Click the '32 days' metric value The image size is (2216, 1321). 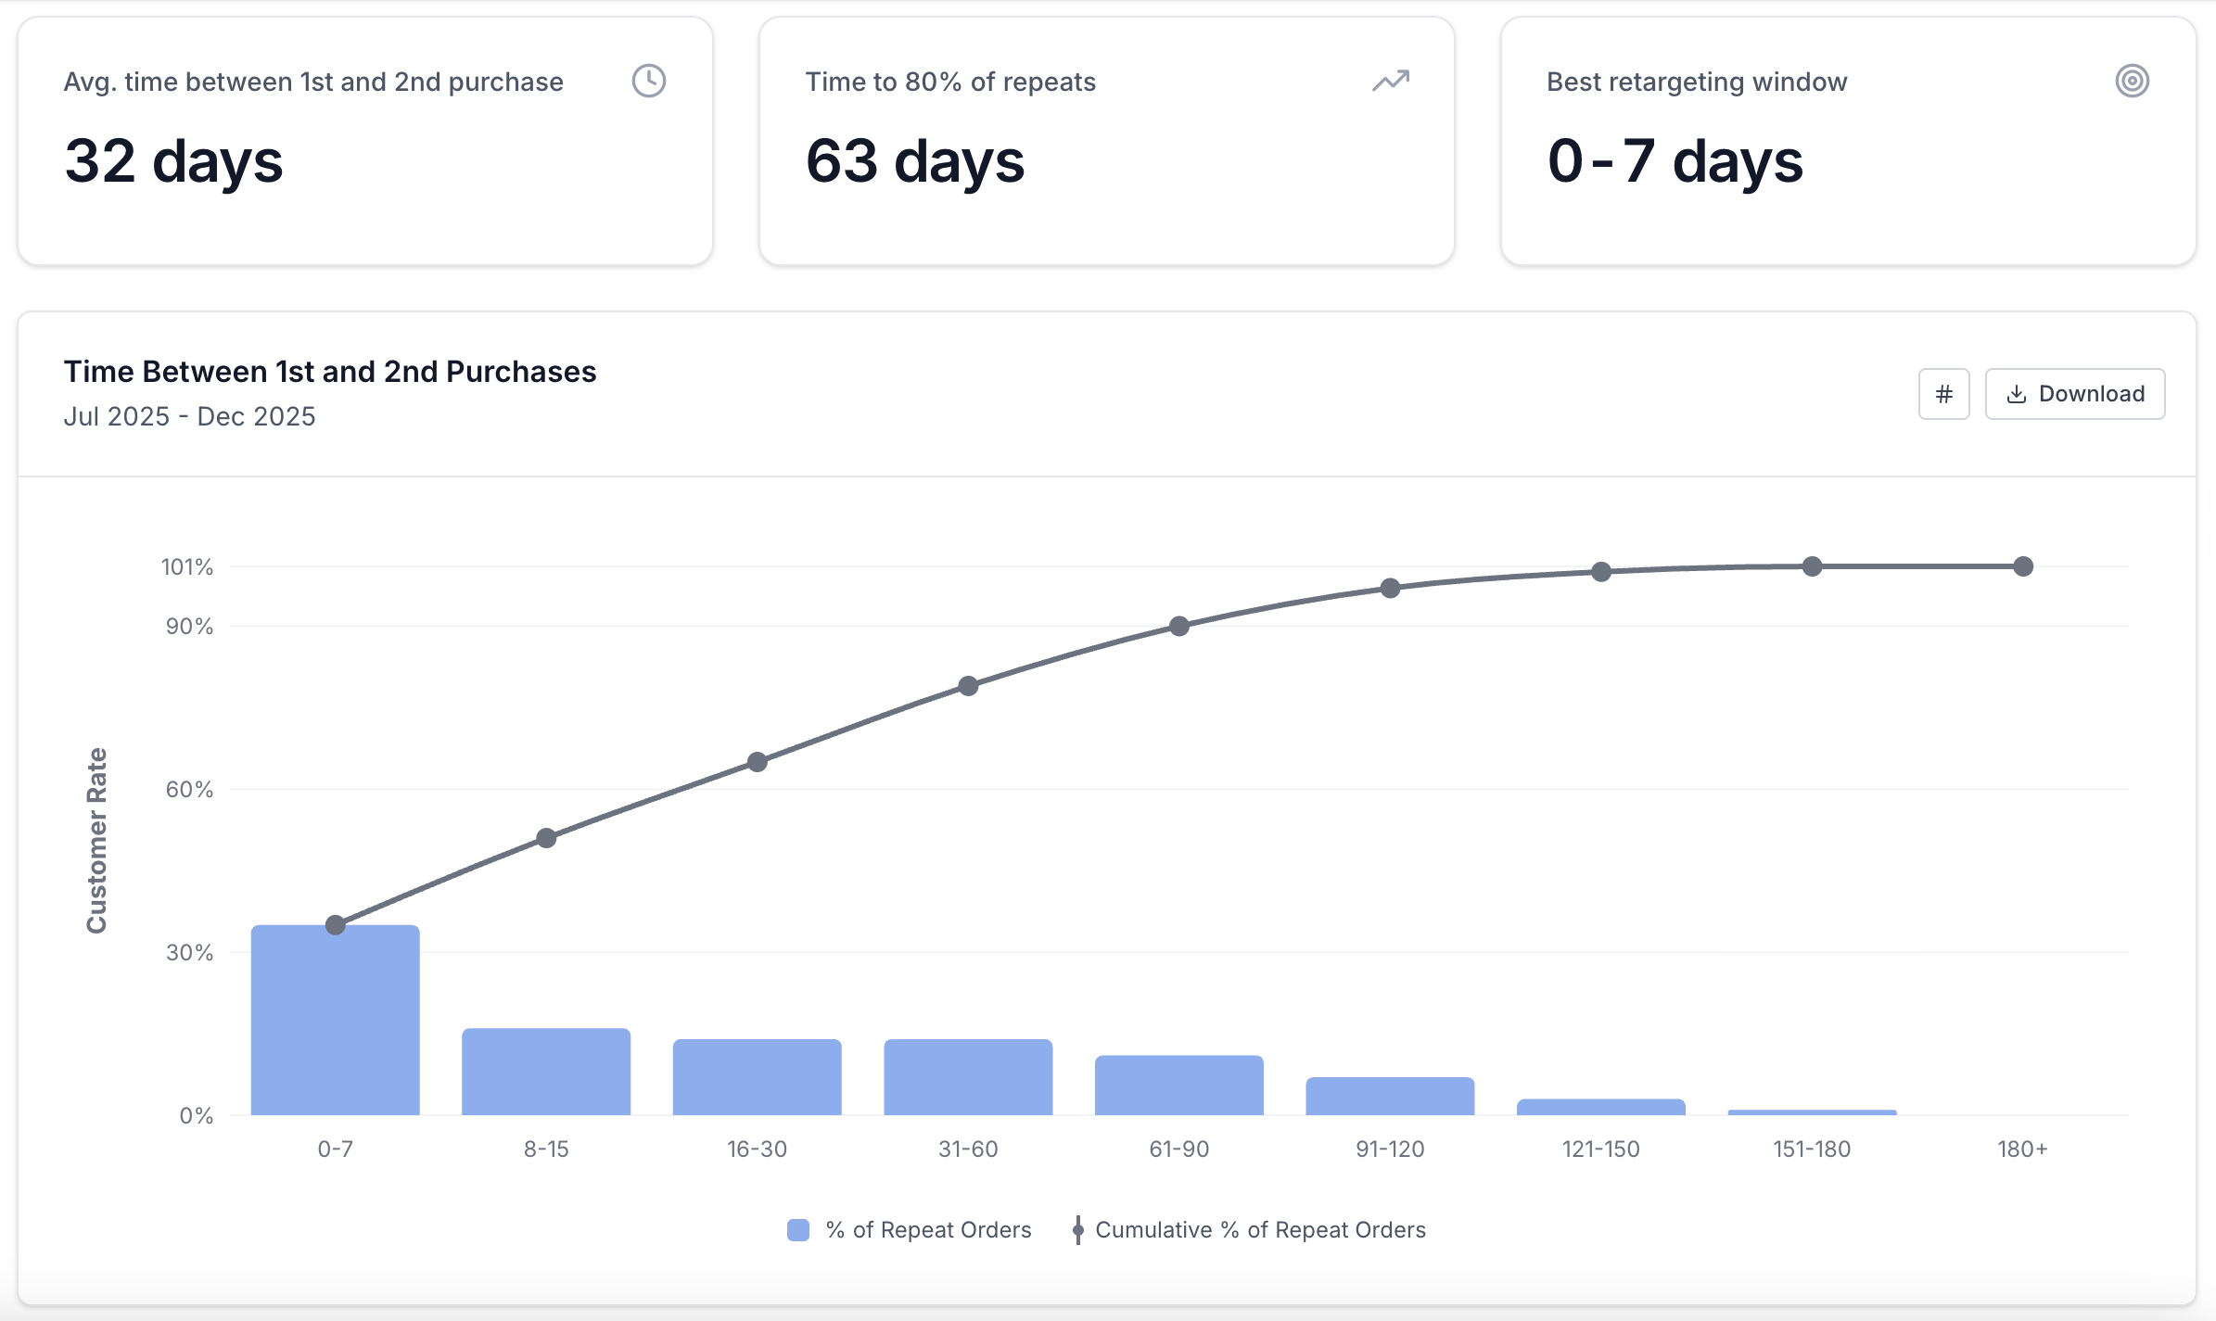coord(173,160)
